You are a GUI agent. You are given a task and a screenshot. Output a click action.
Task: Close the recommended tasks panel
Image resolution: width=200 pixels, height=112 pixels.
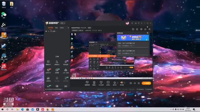[x=147, y=33]
